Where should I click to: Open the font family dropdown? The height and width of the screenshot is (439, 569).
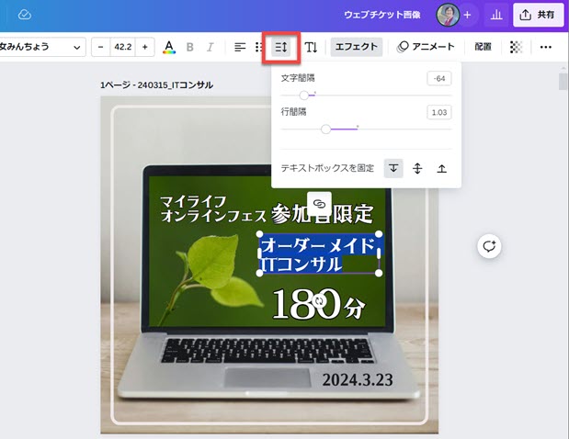point(41,47)
